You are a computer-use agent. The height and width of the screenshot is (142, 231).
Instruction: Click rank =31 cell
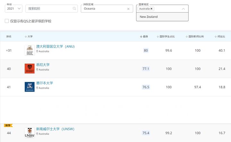(9, 50)
